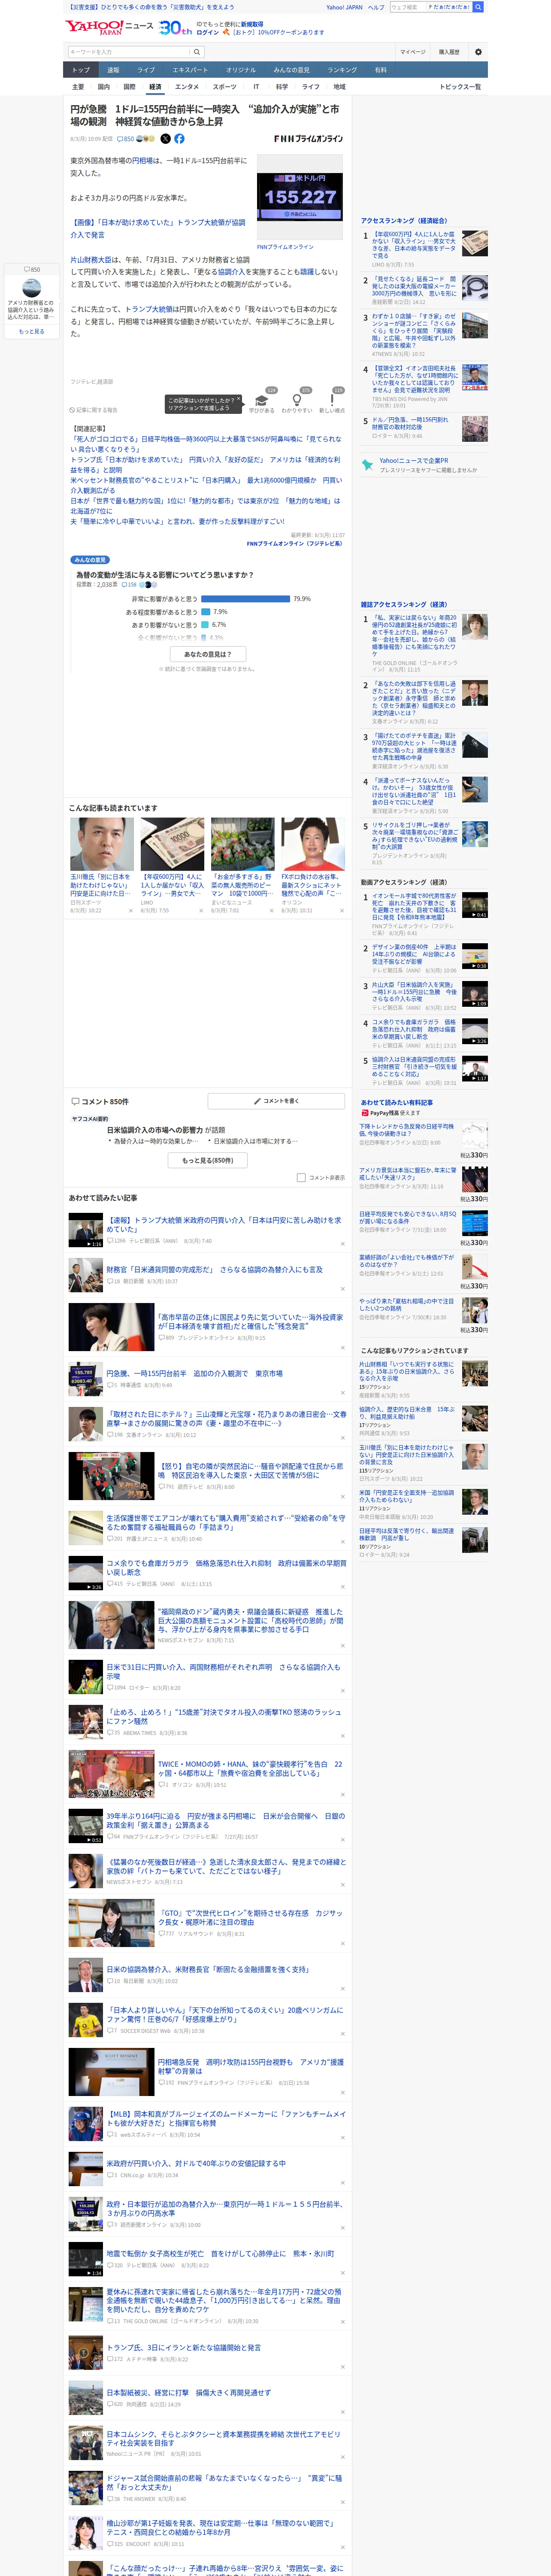551x2576 pixels.
Task: Report this article via 記事に関する報告
Action: [94, 410]
